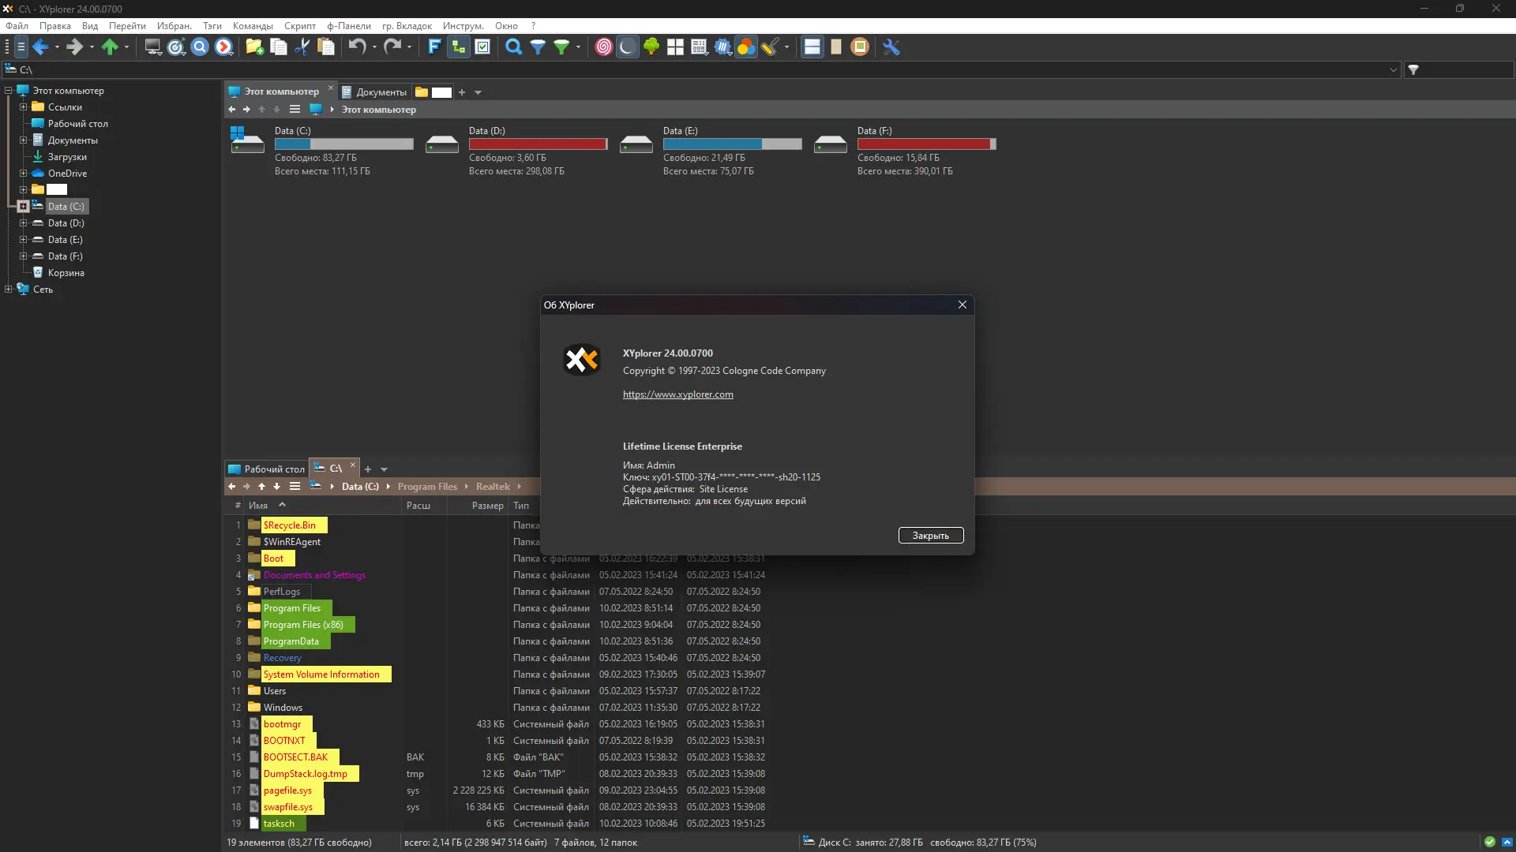Open the address bar dropdown arrow
This screenshot has height=852, width=1516.
coord(1394,70)
